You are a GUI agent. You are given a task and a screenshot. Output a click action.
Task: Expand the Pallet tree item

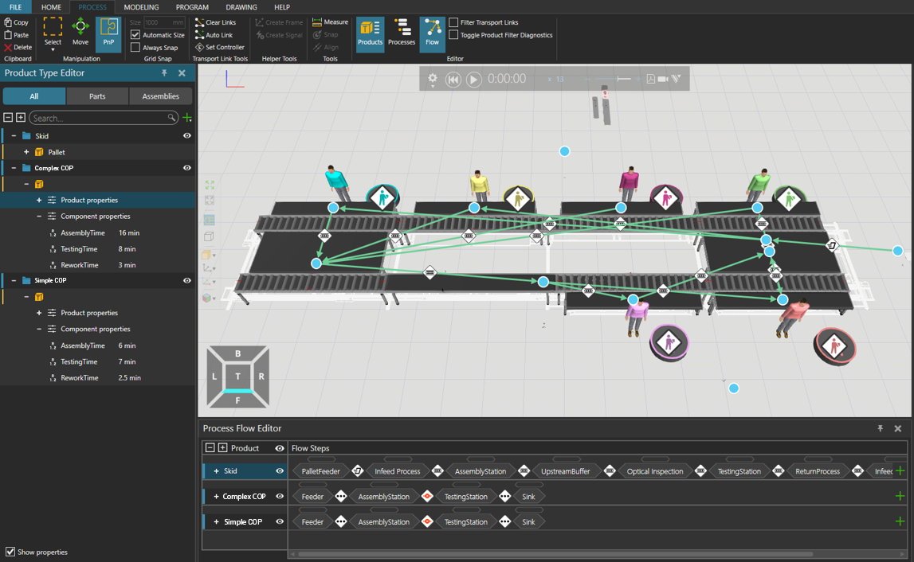click(26, 152)
